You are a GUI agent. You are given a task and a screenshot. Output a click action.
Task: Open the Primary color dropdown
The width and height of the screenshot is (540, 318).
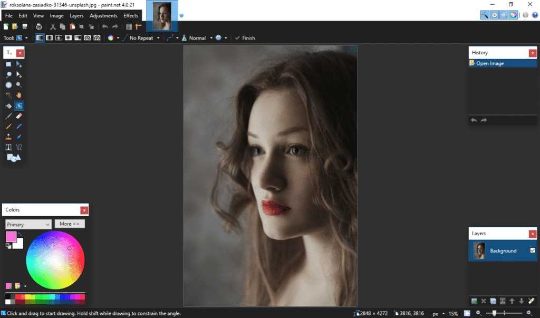(28, 225)
